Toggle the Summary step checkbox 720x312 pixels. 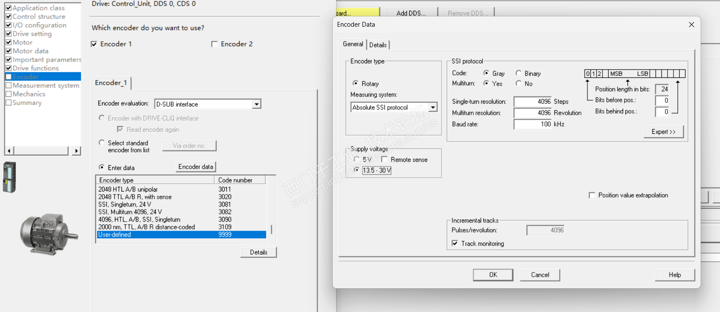(x=8, y=102)
